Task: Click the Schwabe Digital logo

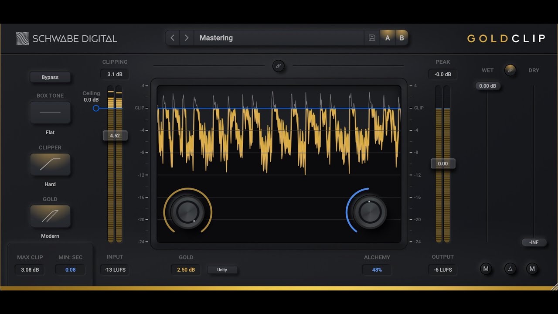Action: (x=67, y=38)
